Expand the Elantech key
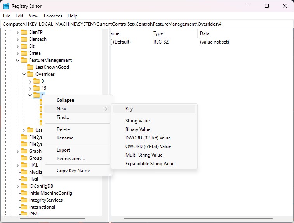The image size is (294, 223). [17, 40]
